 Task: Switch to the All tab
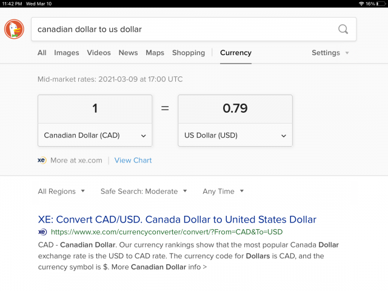tap(42, 53)
